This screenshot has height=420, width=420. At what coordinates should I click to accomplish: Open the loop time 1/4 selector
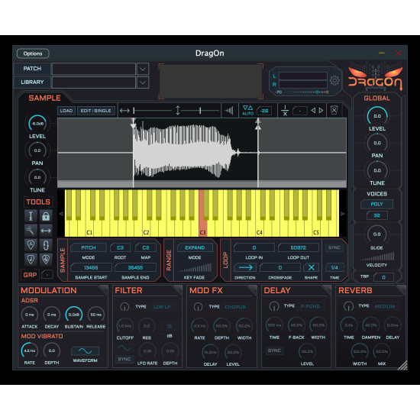pos(334,267)
